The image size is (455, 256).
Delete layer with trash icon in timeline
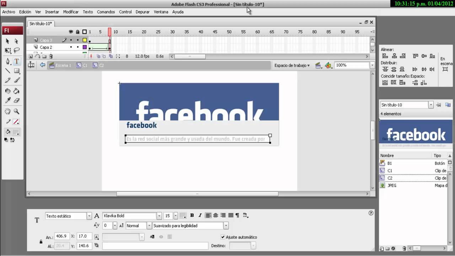[51, 56]
